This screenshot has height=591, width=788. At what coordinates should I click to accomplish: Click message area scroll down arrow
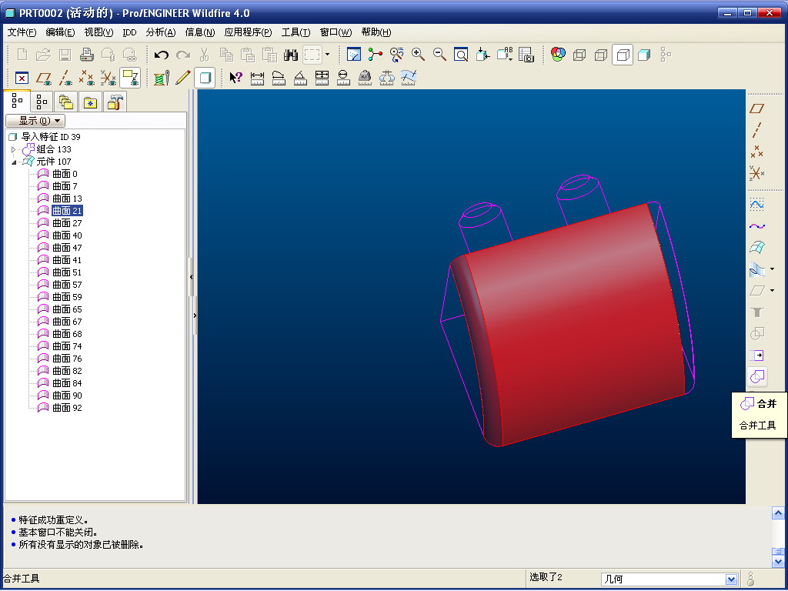[x=778, y=562]
